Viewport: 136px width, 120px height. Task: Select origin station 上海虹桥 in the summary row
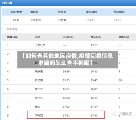[x=36, y=20]
